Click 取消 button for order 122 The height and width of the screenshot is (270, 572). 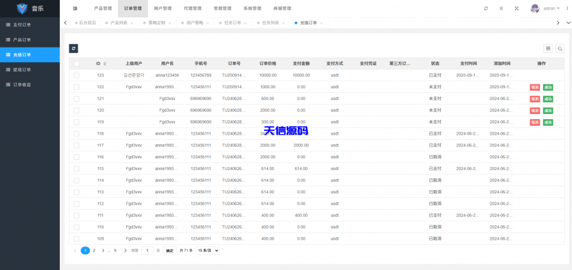pos(535,87)
